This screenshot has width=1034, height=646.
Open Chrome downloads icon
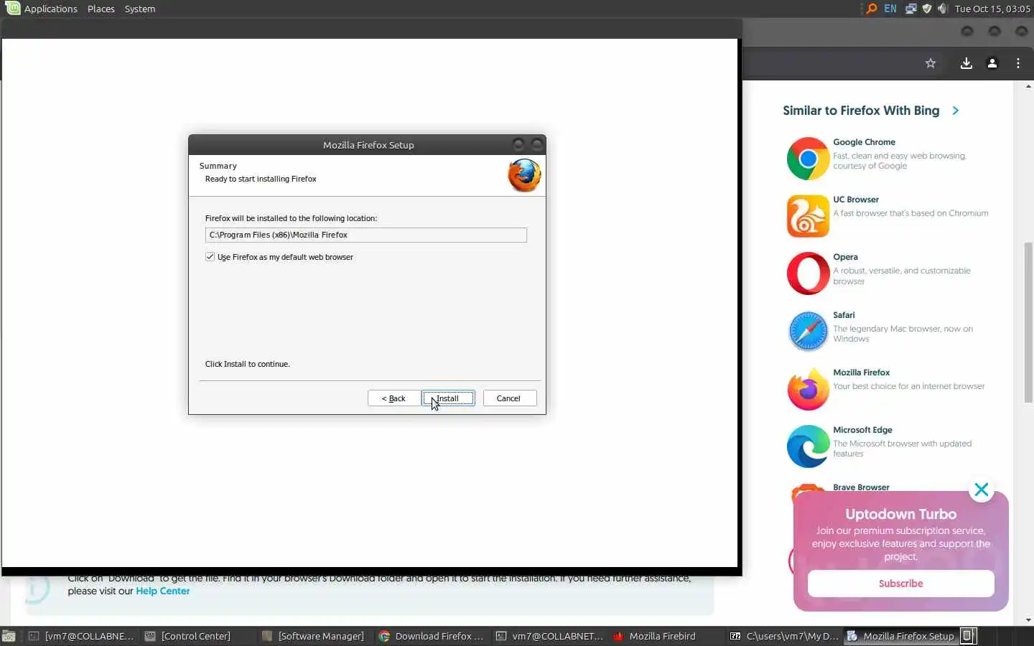967,63
